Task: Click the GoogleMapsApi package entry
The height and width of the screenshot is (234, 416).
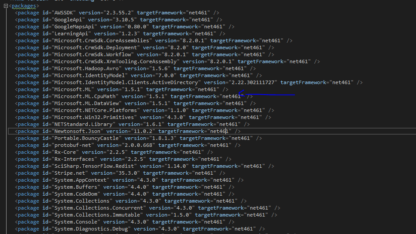Action: 125,27
